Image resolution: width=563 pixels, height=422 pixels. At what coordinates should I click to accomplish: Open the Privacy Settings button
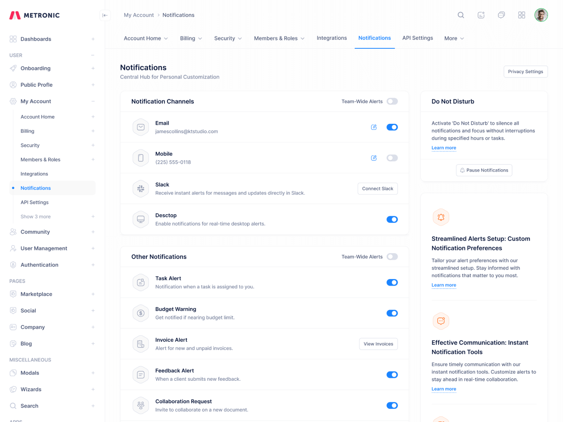click(x=525, y=71)
